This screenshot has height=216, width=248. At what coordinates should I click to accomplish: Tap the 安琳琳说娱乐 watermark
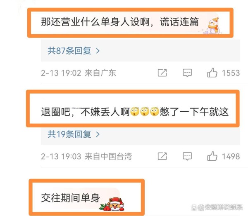pos(217,207)
